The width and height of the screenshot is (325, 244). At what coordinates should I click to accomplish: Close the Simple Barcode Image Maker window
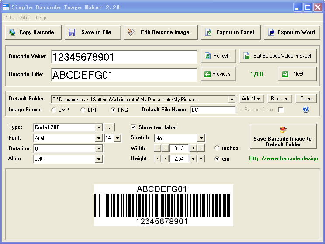(x=318, y=7)
